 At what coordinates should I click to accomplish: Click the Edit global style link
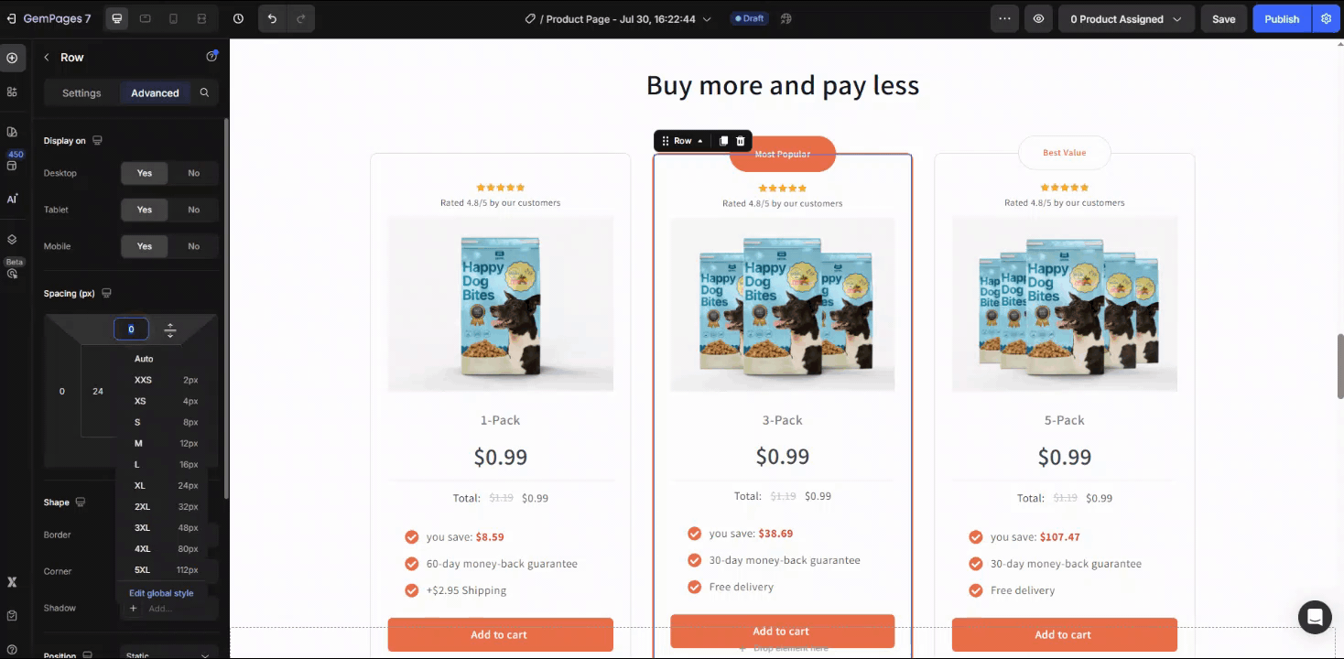click(161, 593)
